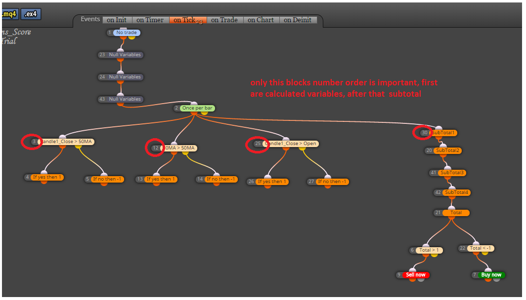Select the Sell now block
This screenshot has width=526, height=300.
pyautogui.click(x=416, y=275)
